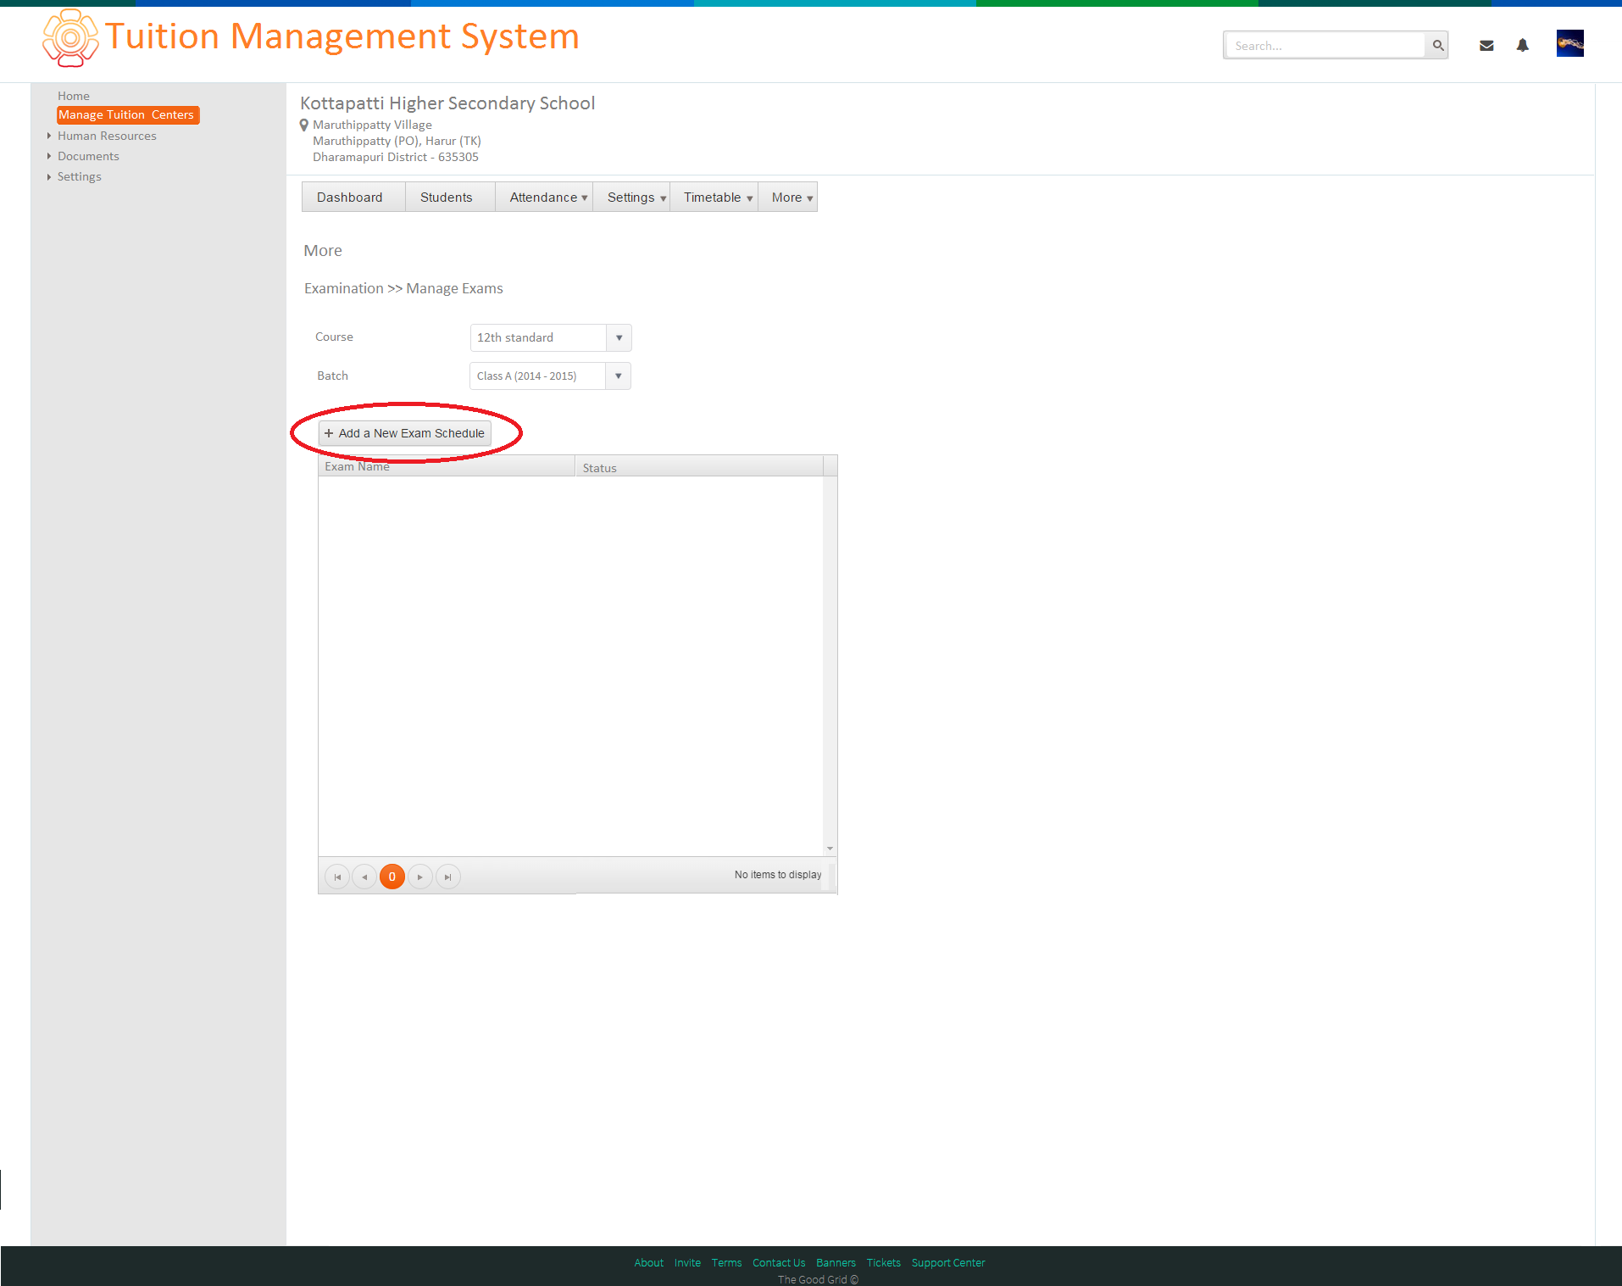Click the search magnifier icon
This screenshot has width=1622, height=1286.
point(1437,45)
